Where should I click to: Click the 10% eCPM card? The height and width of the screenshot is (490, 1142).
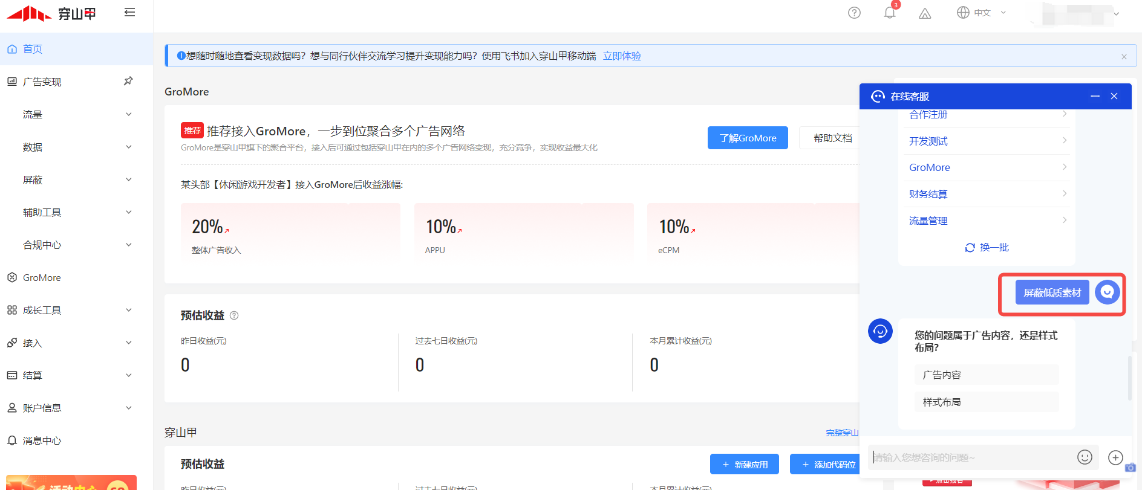(753, 233)
